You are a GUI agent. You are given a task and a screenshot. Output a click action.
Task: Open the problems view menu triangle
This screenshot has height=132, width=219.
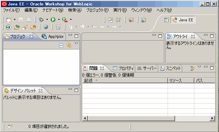[199, 67]
